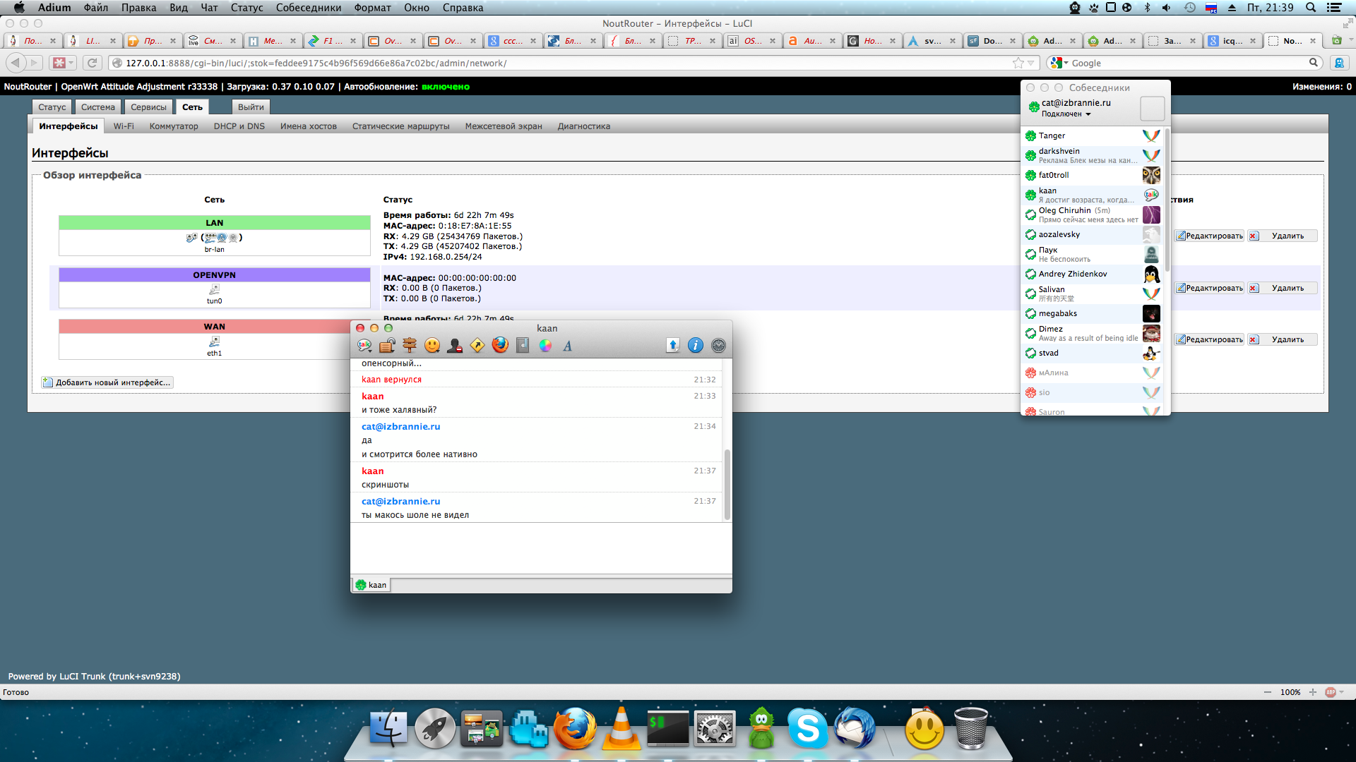This screenshot has height=762, width=1356.
Task: Click the block contact icon
Action: pyautogui.click(x=455, y=345)
